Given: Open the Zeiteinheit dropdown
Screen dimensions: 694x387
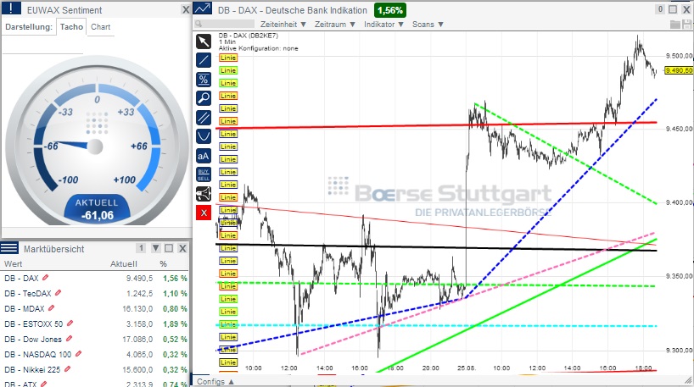Looking at the screenshot, I should tap(283, 25).
